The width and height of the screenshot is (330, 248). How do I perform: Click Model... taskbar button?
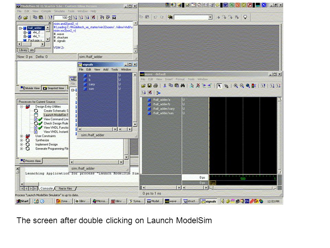154,201
